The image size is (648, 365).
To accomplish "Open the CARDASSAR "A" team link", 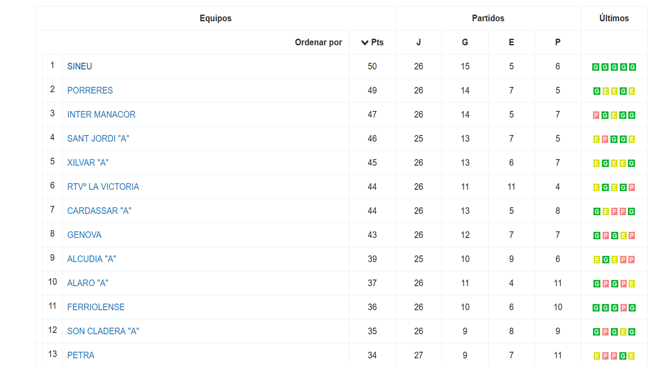I will point(99,211).
